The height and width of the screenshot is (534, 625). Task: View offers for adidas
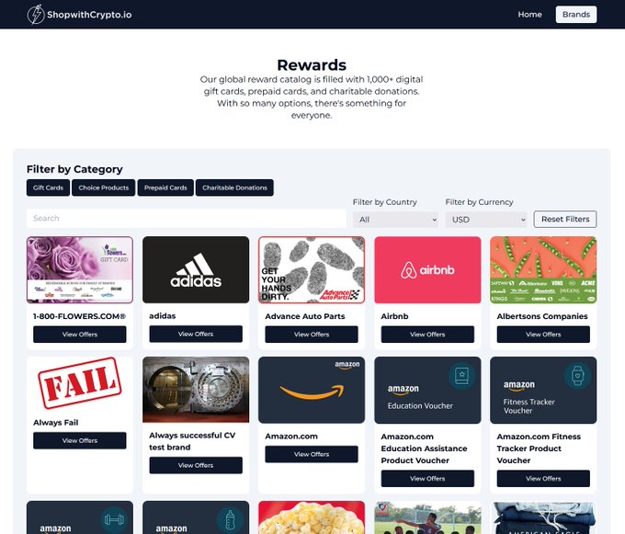click(196, 334)
